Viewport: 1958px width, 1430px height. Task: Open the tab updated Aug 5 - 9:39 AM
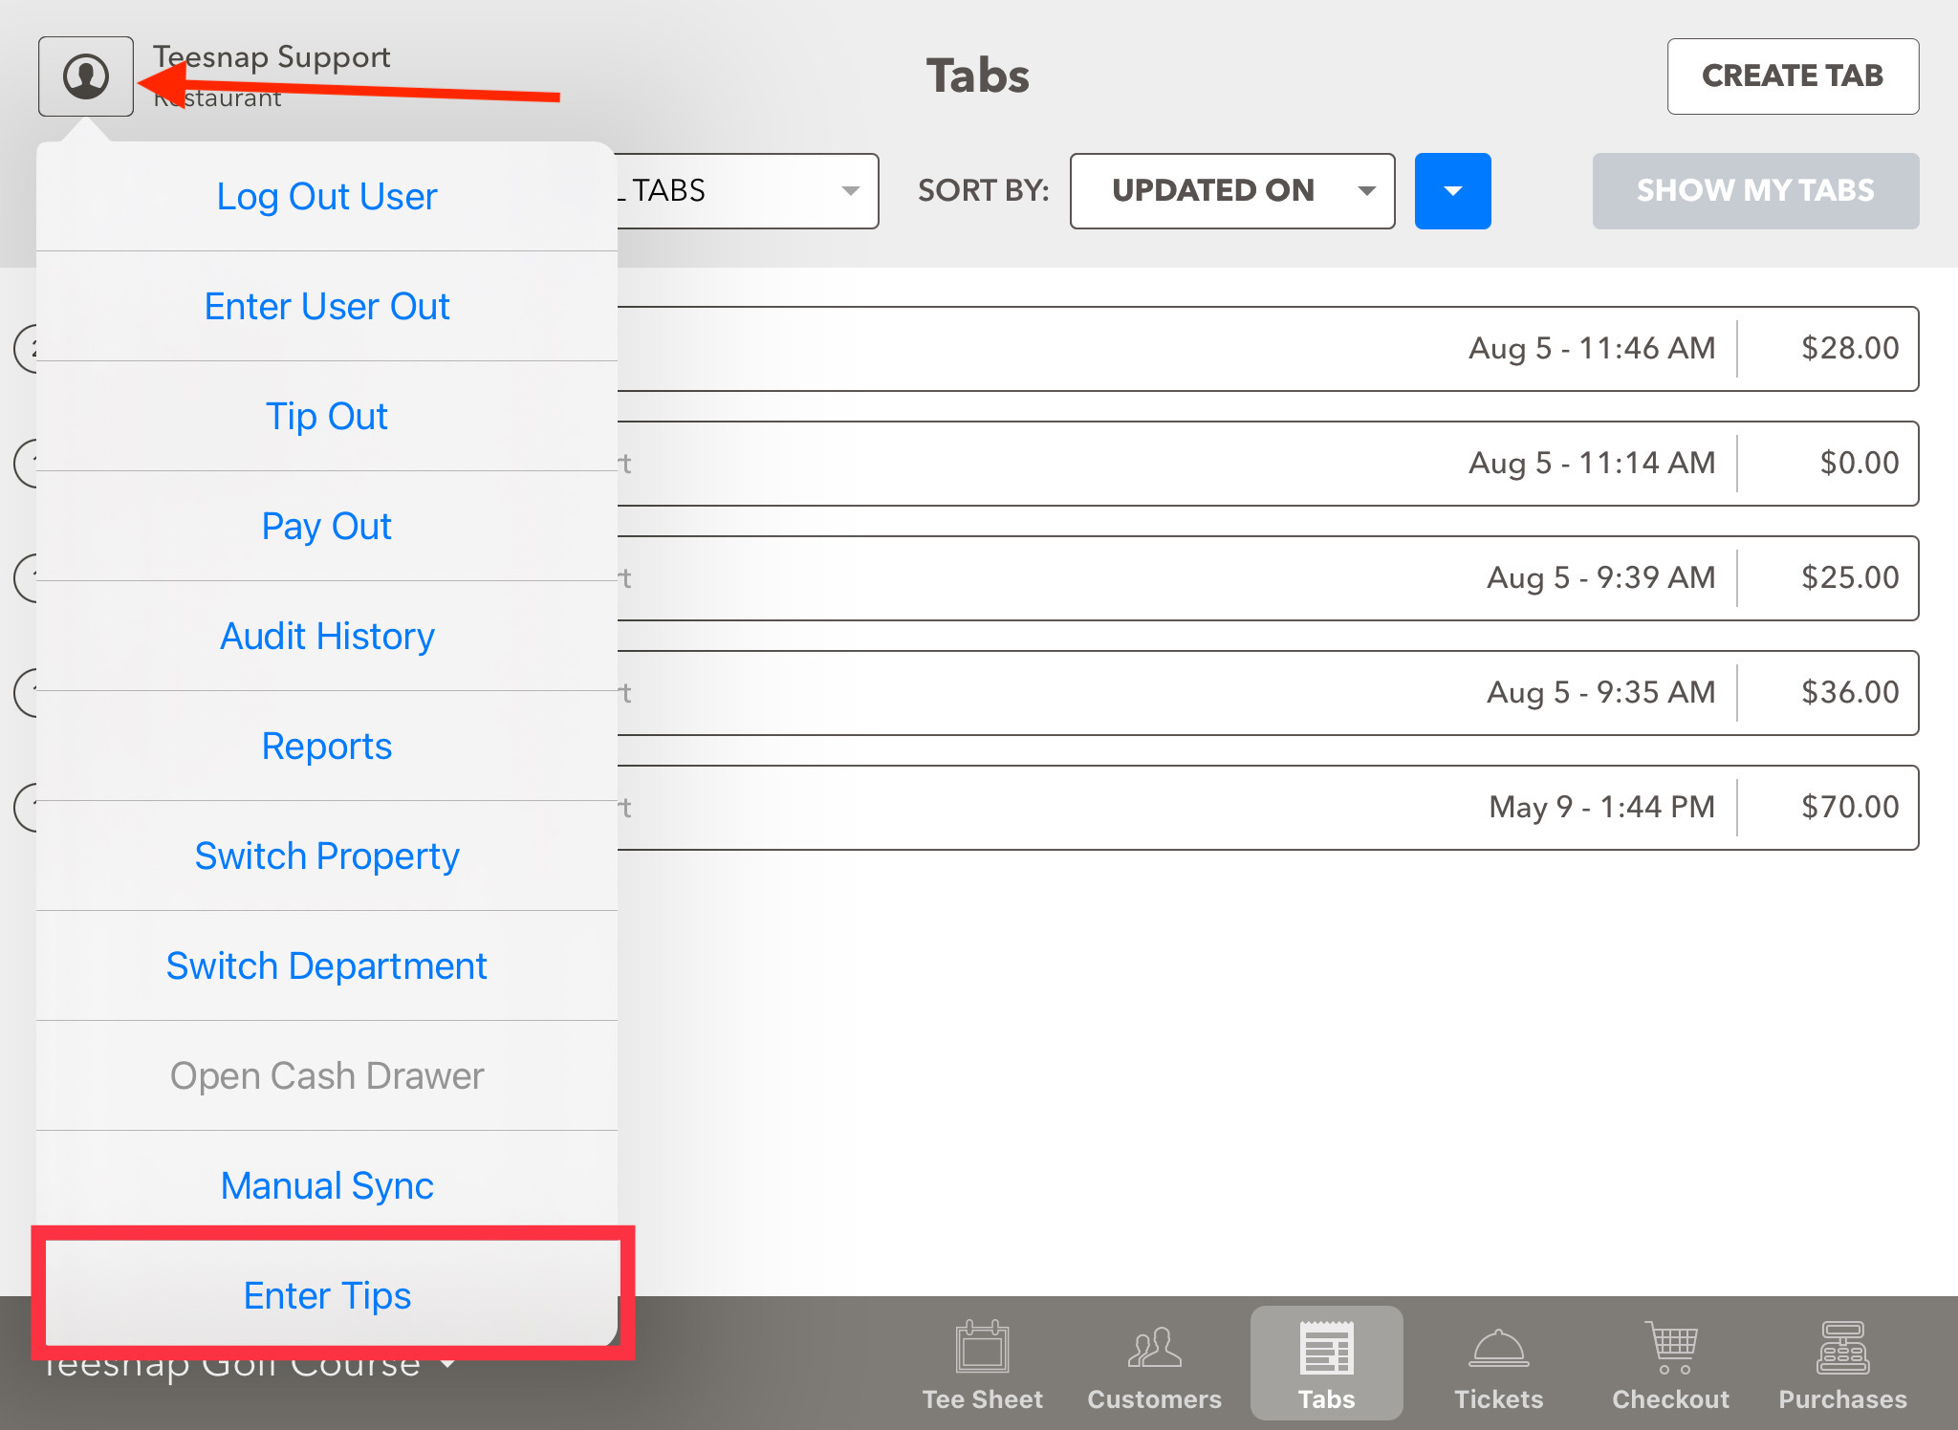(1268, 578)
